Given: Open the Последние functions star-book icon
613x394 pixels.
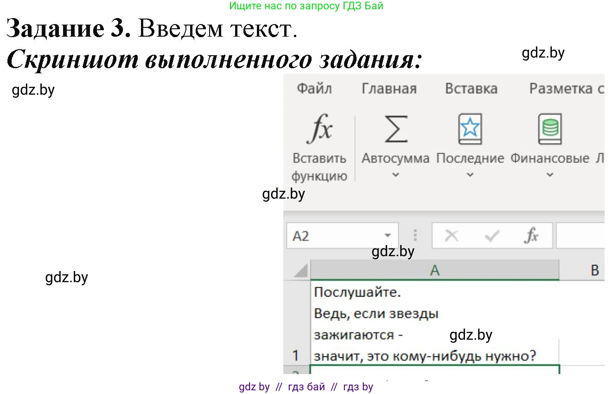Looking at the screenshot, I should click(x=470, y=129).
